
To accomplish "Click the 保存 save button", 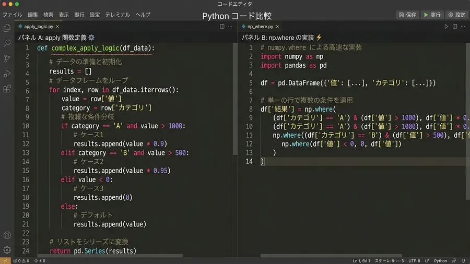I will point(408,15).
